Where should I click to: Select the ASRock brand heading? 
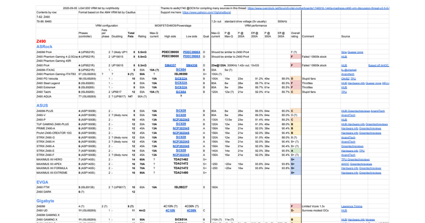(44, 47)
